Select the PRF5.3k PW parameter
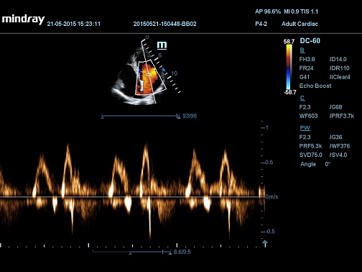Screen dimensions: 362x272 (x=310, y=146)
